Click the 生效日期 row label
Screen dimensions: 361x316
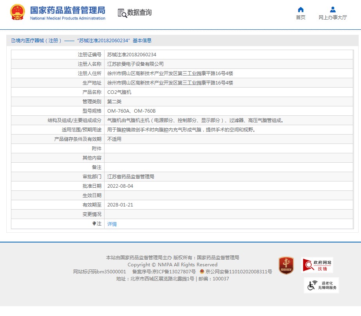pyautogui.click(x=92, y=196)
